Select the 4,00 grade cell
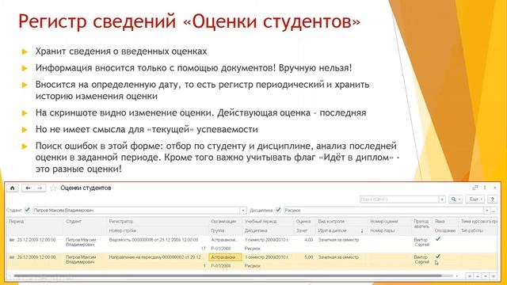507x285 pixels. 308,240
